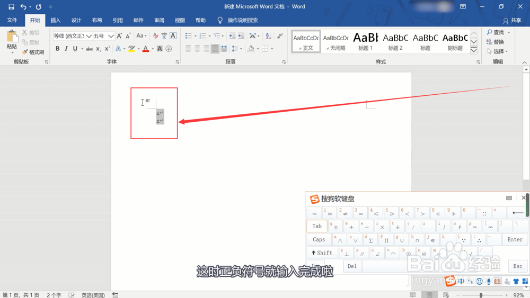
Task: Increase font size with grow font icon
Action: [119, 36]
